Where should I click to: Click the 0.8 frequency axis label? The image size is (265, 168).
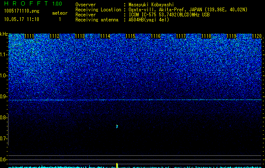click(x=3, y=118)
